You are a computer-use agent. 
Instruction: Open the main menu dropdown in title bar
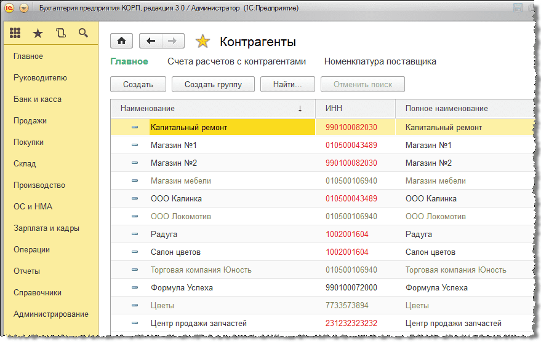(x=24, y=8)
